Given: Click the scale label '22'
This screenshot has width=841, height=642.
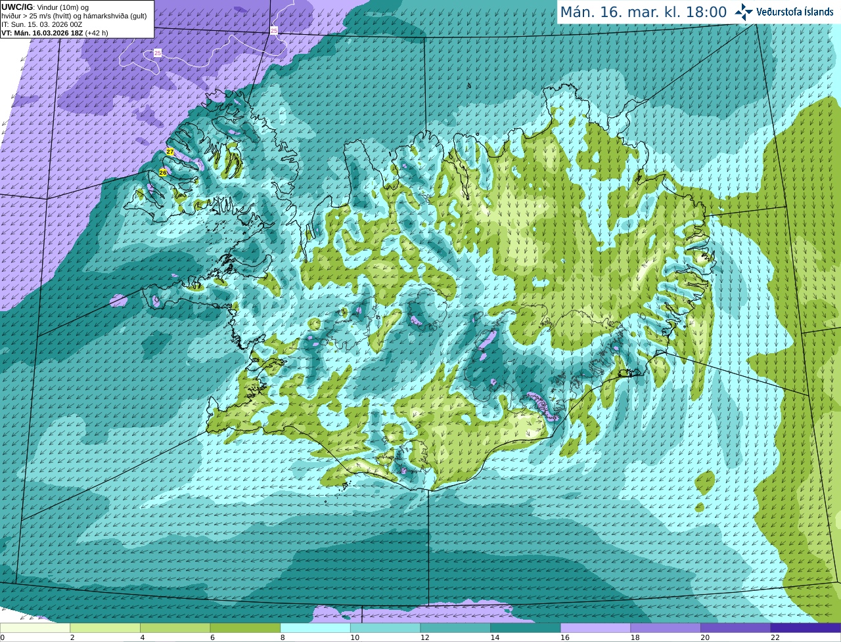Looking at the screenshot, I should click(775, 637).
